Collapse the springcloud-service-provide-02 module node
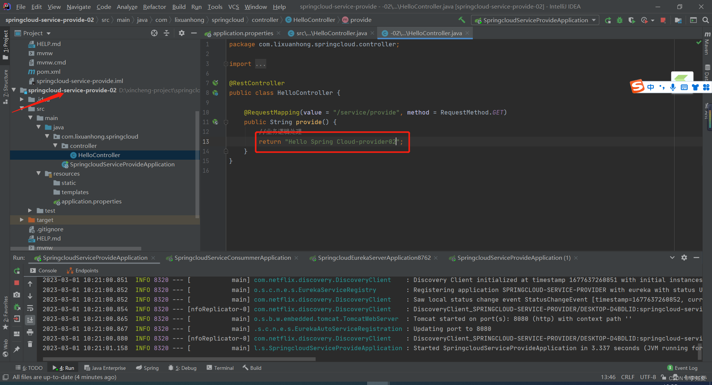Image resolution: width=712 pixels, height=385 pixels. tap(14, 90)
